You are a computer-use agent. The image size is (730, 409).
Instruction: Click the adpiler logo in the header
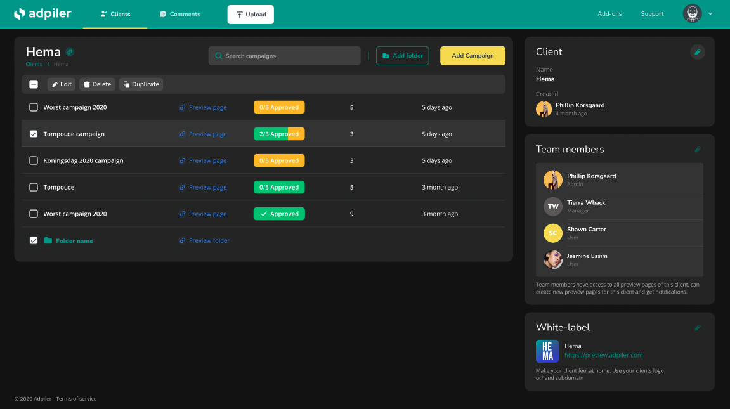coord(42,13)
